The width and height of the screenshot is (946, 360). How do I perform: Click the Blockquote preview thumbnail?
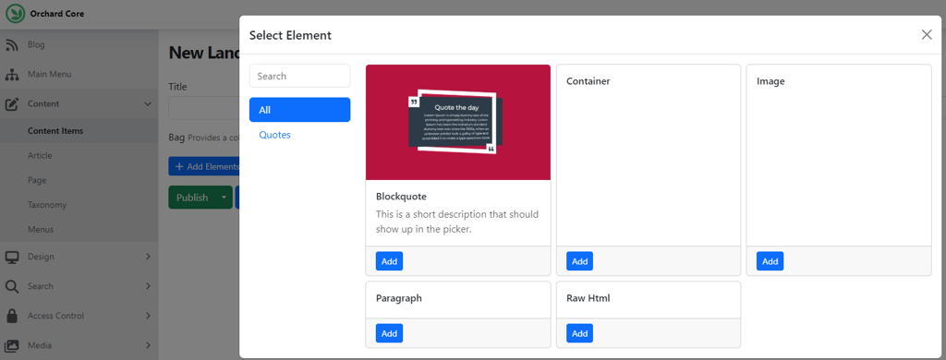(458, 123)
